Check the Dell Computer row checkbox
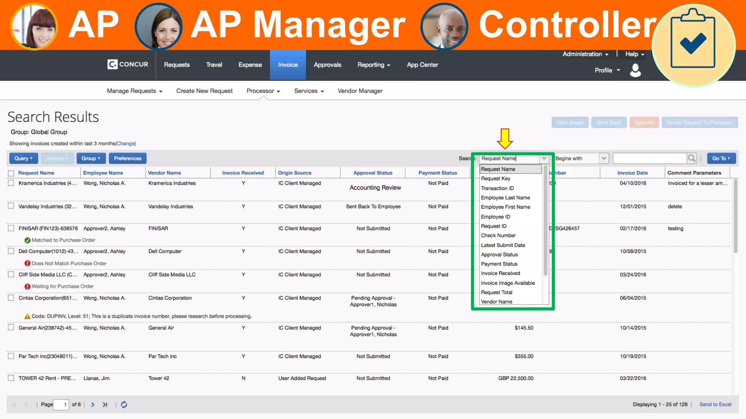746x419 pixels. pyautogui.click(x=11, y=251)
